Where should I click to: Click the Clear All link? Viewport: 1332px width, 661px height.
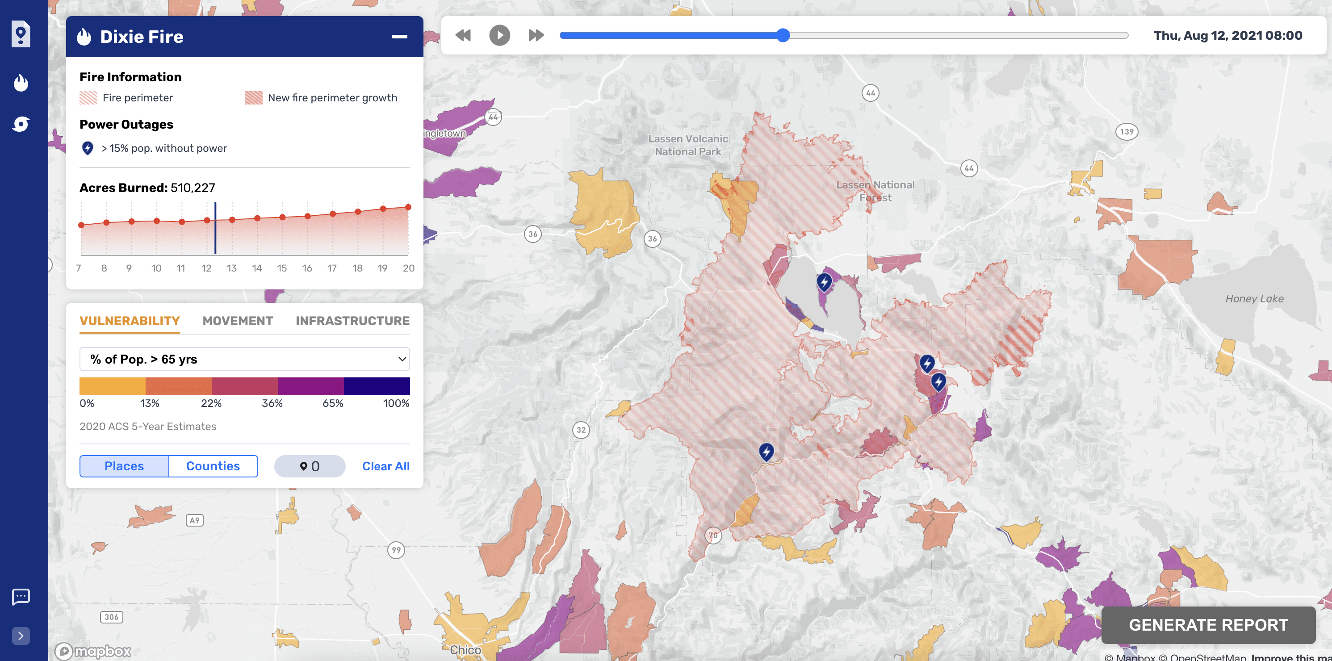click(386, 466)
